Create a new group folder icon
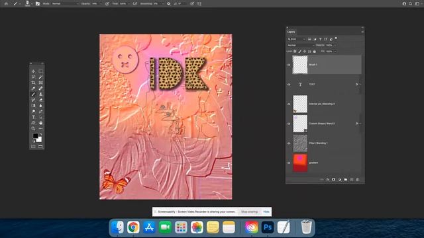This screenshot has height=238, width=424. pyautogui.click(x=346, y=179)
